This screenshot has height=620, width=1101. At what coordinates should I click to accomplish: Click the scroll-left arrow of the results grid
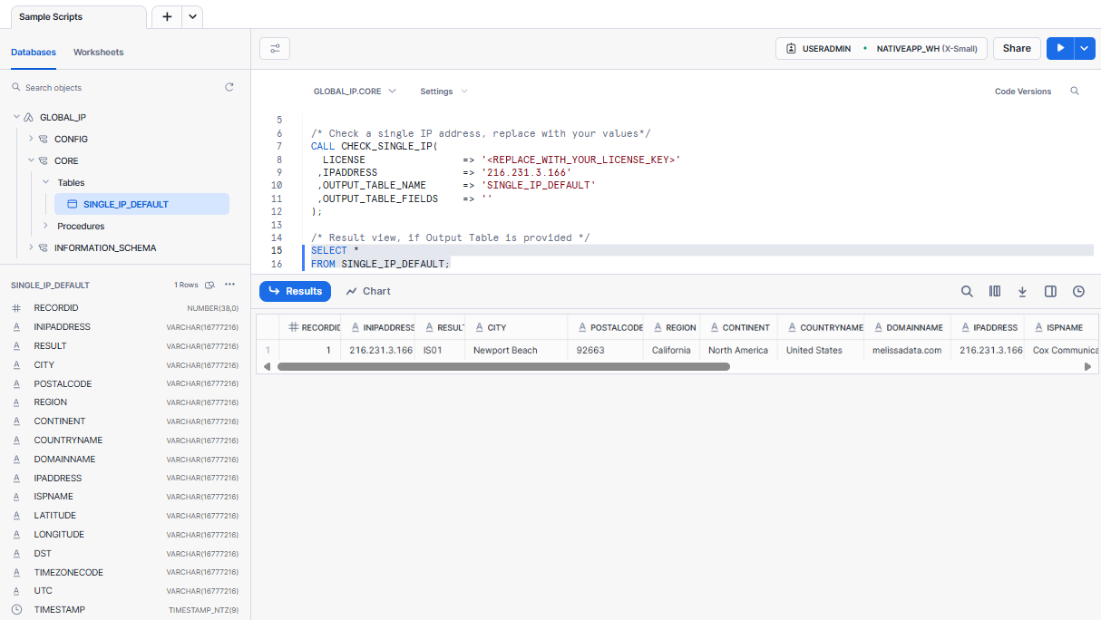pyautogui.click(x=266, y=367)
